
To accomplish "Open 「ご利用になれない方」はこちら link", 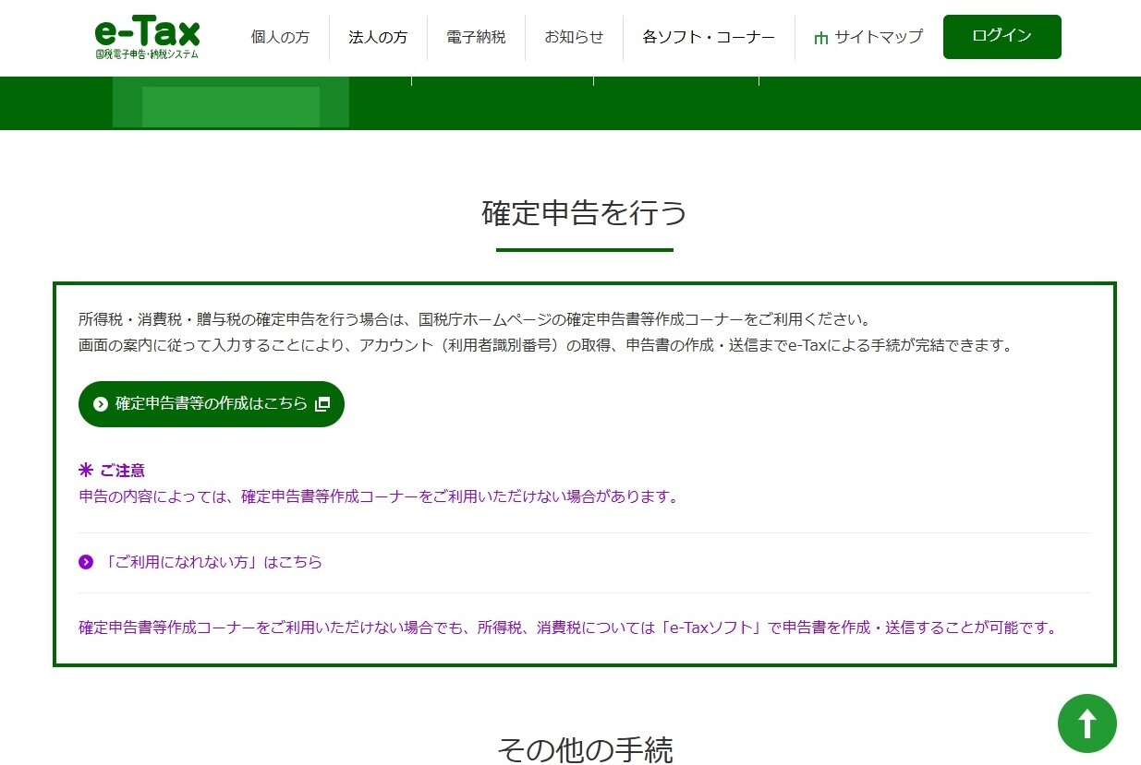I will click(x=212, y=562).
